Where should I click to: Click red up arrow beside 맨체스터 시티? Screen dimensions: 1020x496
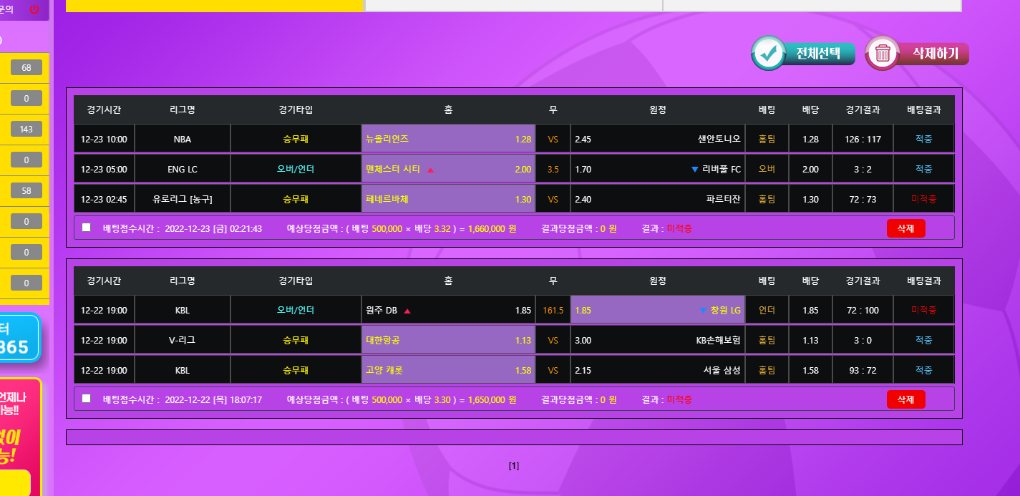click(x=430, y=170)
